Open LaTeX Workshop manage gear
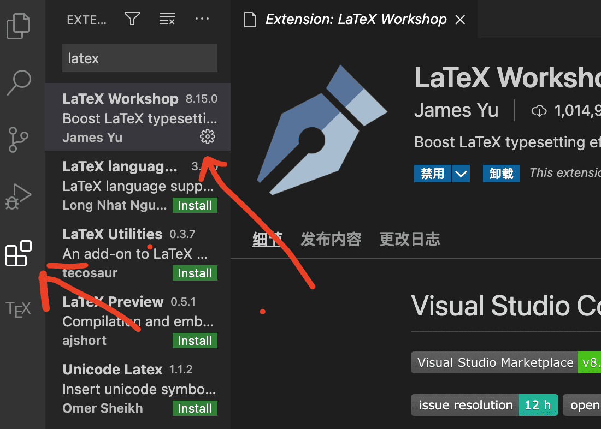The image size is (601, 429). [x=208, y=136]
